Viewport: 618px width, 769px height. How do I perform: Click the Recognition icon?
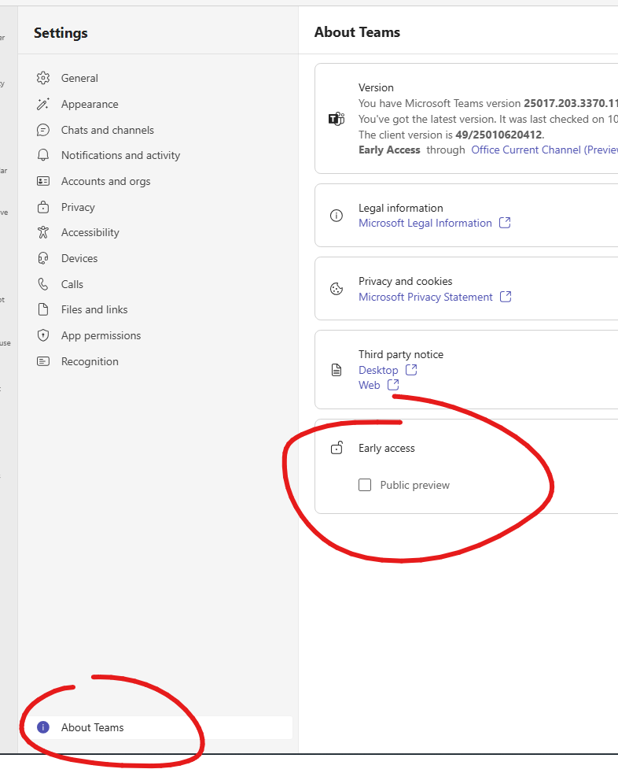[43, 361]
